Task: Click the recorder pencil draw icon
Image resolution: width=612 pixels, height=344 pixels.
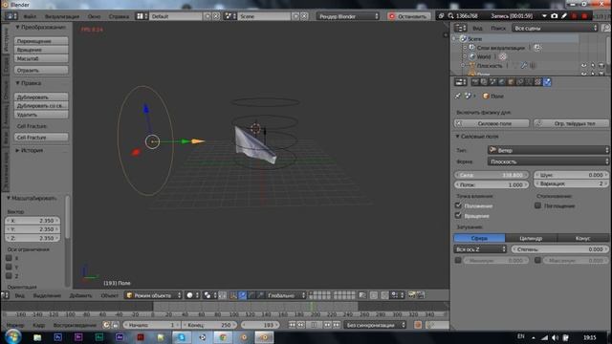Action: (x=564, y=16)
